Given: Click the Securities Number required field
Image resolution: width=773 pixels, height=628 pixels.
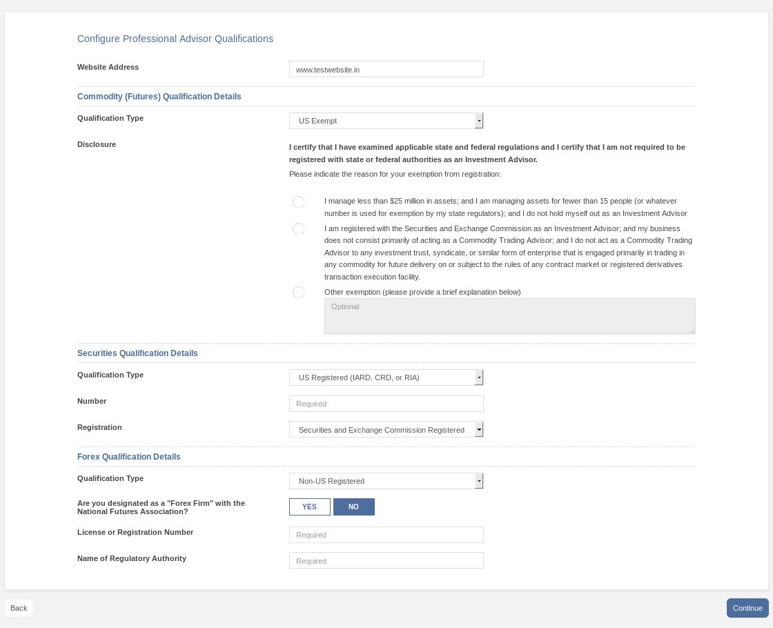Looking at the screenshot, I should tap(386, 404).
